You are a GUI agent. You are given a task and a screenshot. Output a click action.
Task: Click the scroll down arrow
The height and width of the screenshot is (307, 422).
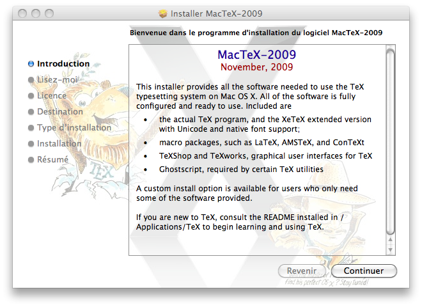390,250
